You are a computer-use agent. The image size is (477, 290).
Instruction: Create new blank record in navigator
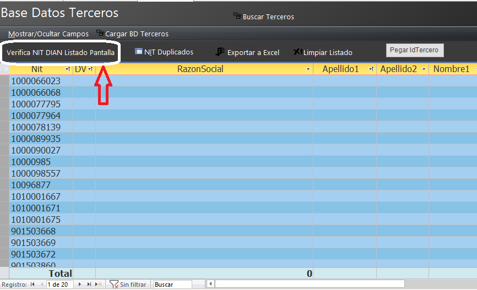[98, 284]
